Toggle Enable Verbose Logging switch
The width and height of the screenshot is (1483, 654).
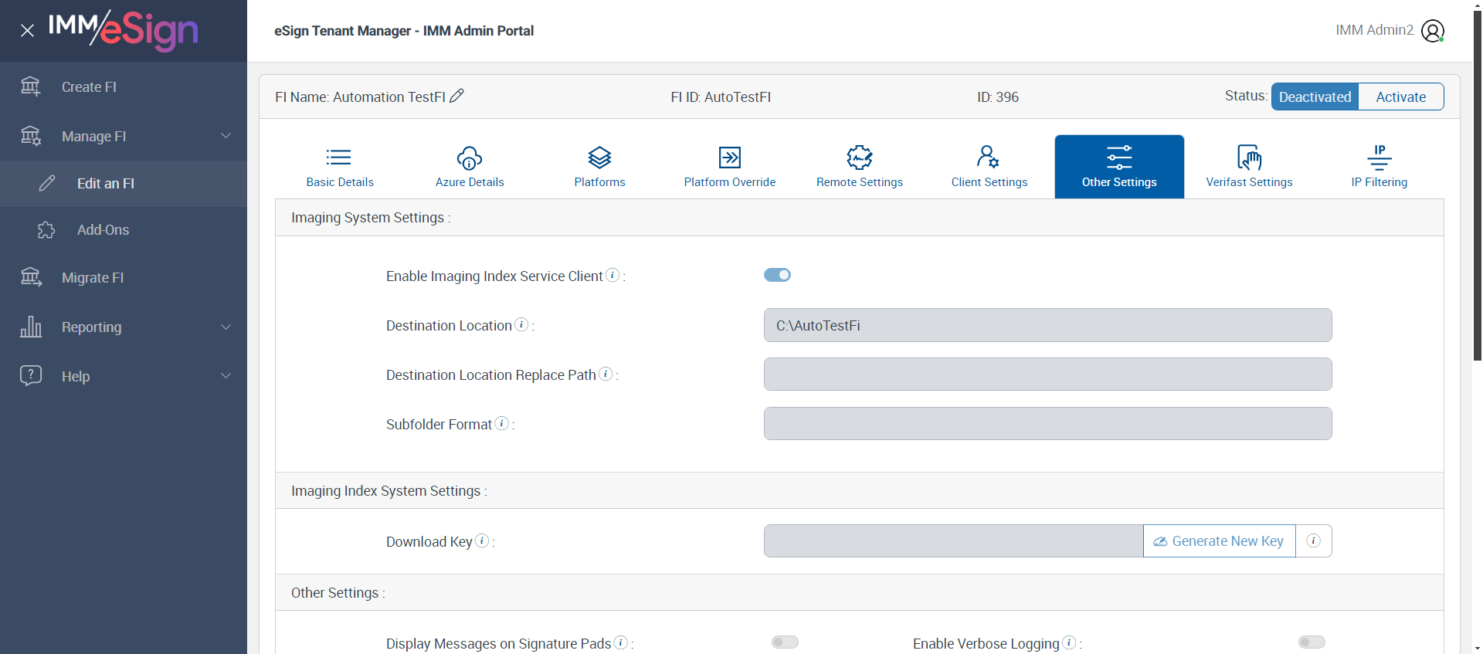coord(1312,642)
